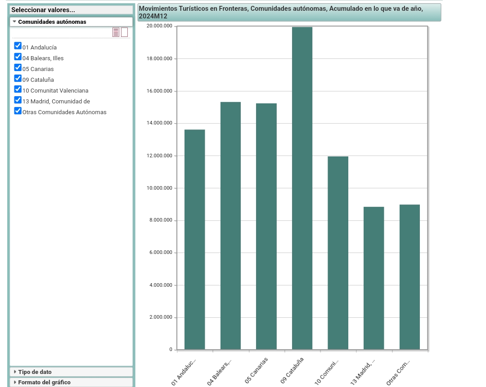Screen dimensions: 486x387
Task: Toggle the 10 Comunitat Valenciana checkbox
Action: point(18,89)
